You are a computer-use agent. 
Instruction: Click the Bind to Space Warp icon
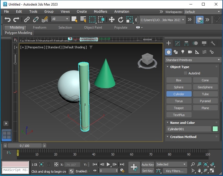click(x=44, y=19)
